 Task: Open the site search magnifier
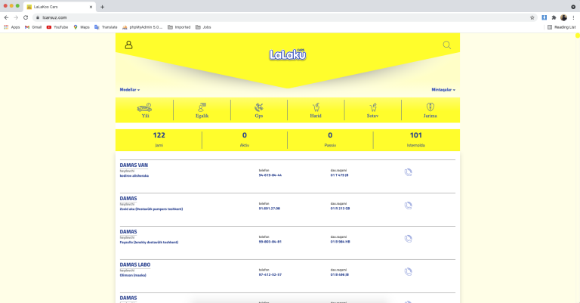(447, 45)
